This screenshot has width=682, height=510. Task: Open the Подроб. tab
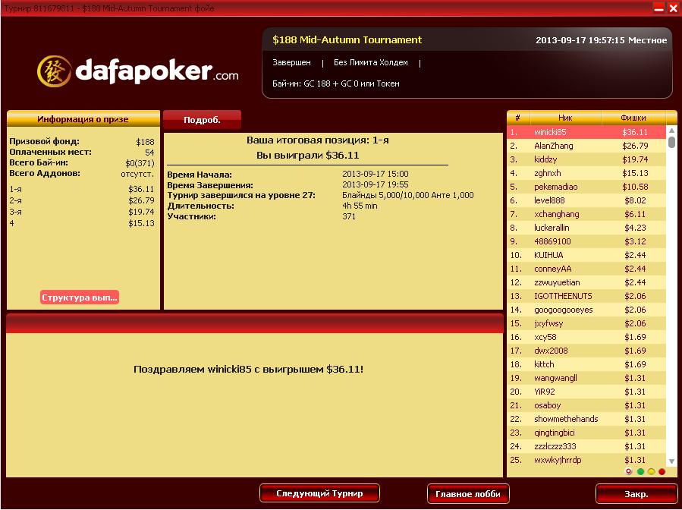(x=202, y=120)
